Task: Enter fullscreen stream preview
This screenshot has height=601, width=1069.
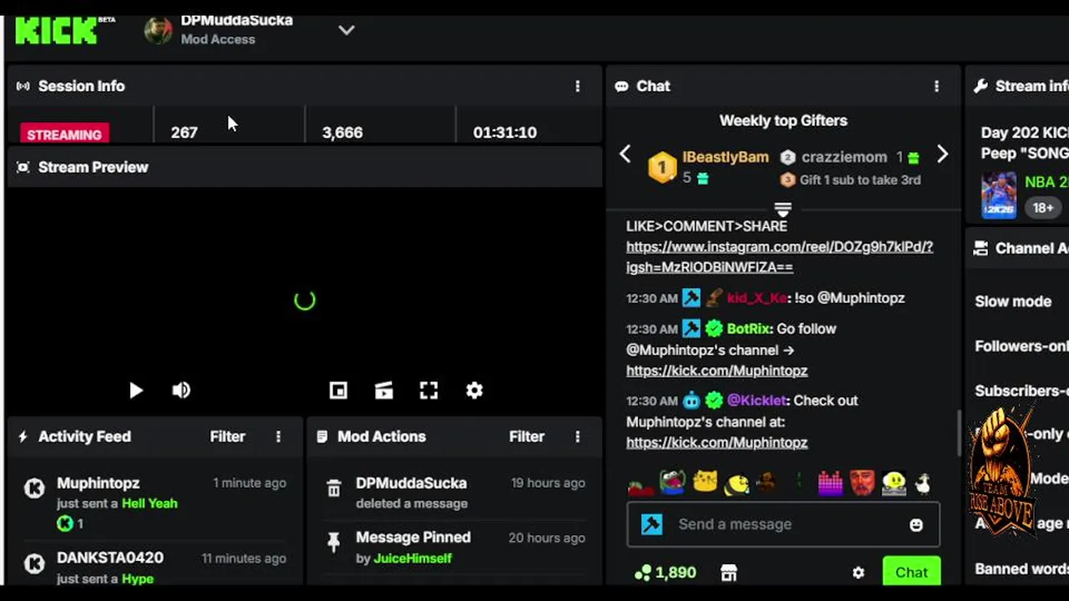Action: 428,390
